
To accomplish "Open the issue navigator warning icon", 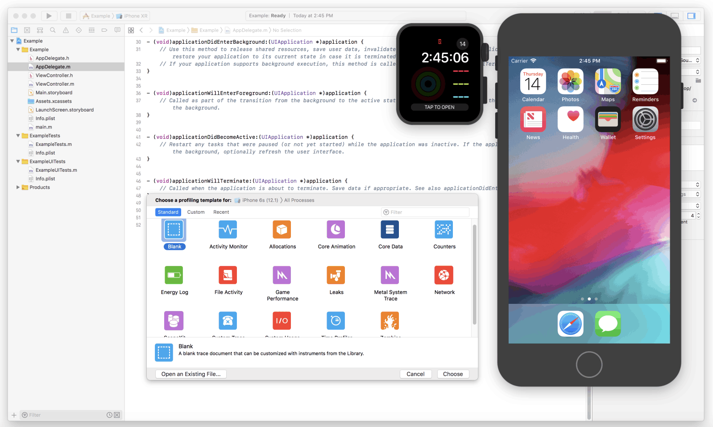I will [66, 30].
